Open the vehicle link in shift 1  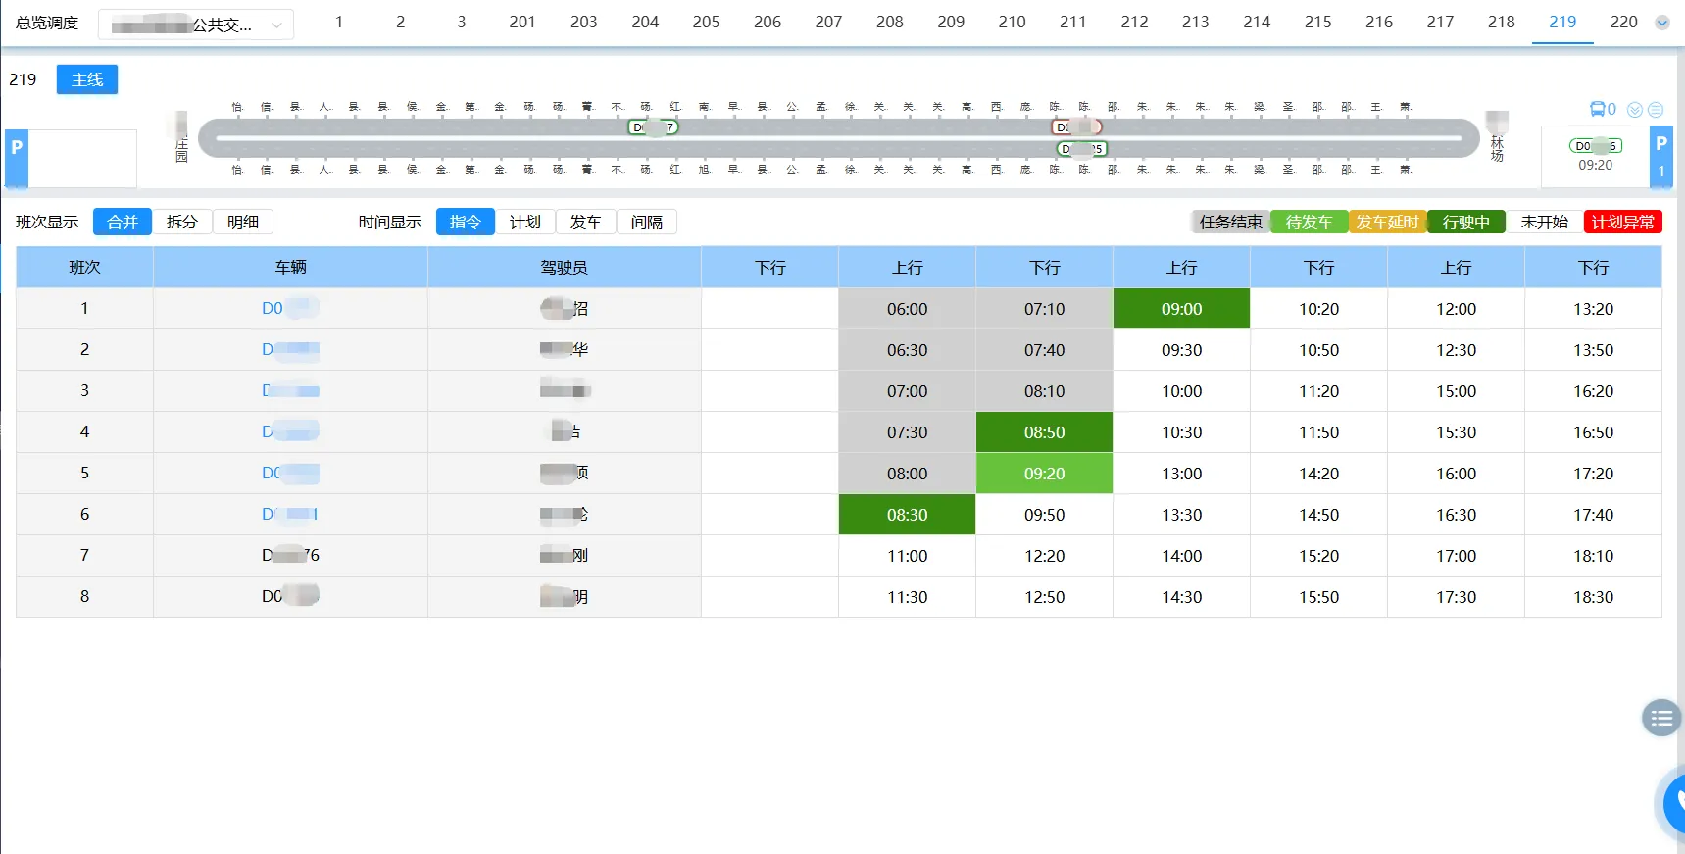pos(289,309)
